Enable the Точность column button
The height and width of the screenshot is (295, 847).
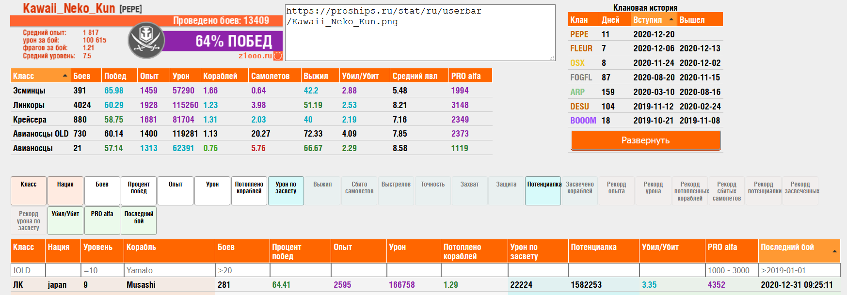433,191
